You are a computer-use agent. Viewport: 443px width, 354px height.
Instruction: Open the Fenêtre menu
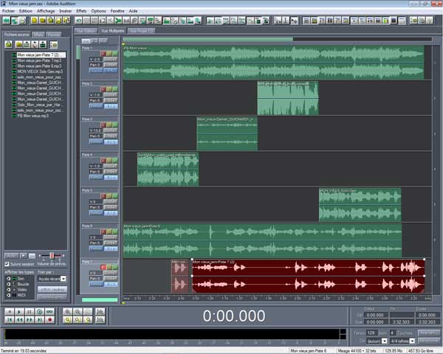coord(117,11)
